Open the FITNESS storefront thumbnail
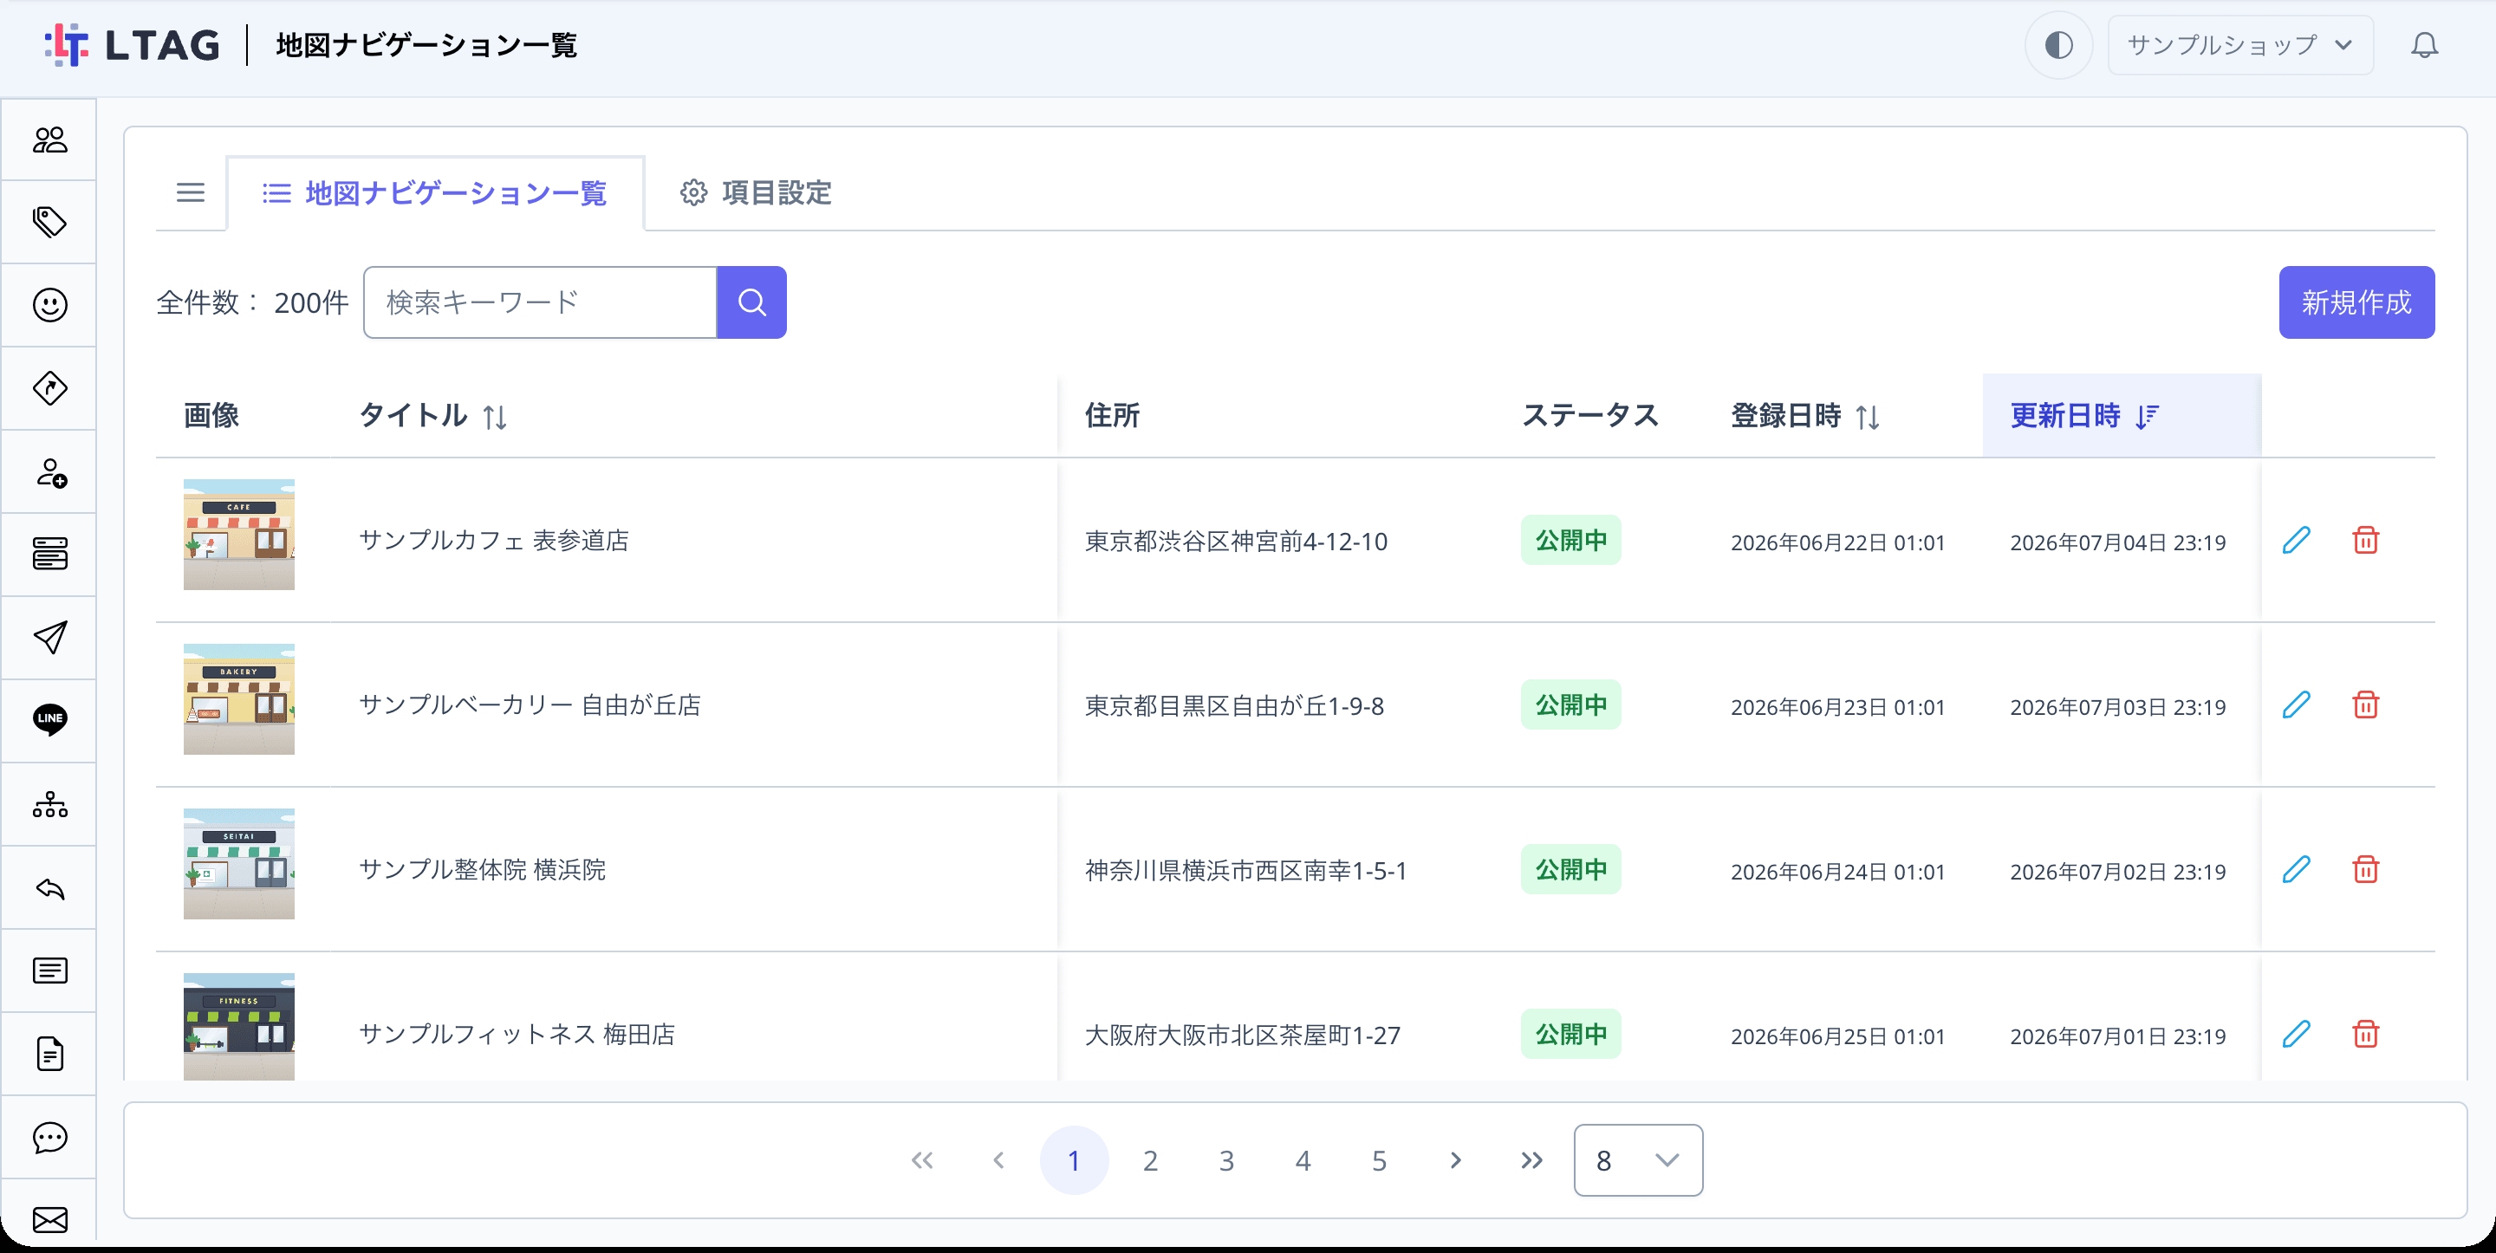 [238, 1027]
